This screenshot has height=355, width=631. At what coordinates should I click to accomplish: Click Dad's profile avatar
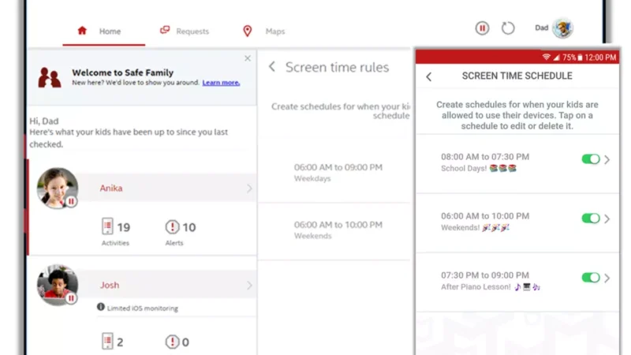[562, 28]
